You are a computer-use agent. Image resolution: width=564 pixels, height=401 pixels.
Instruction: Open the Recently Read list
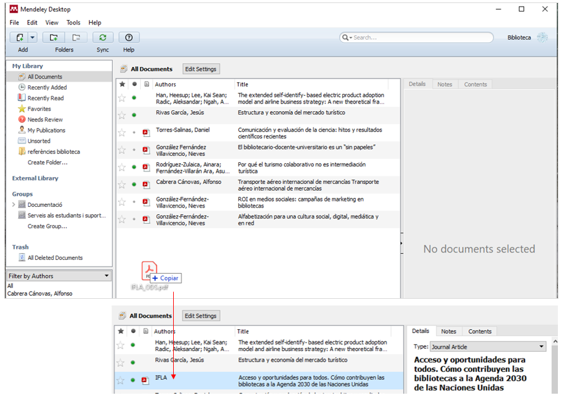coord(45,99)
